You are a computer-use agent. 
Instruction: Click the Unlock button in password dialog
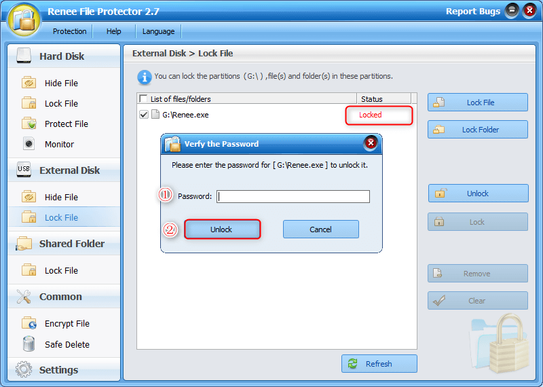221,229
